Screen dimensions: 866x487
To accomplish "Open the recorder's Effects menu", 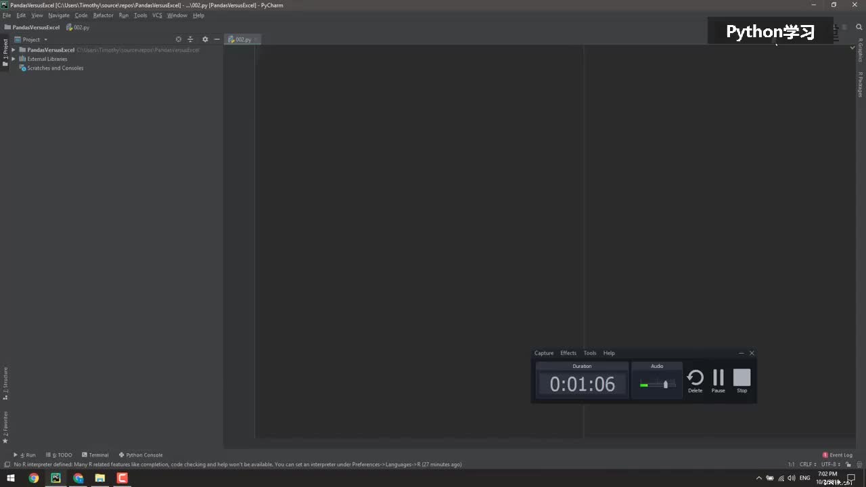I will tap(568, 353).
